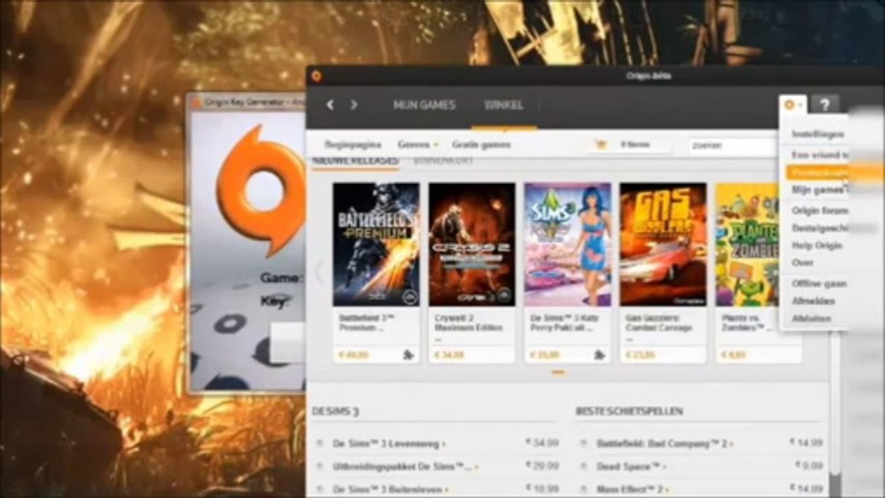Click the Battlefield 3 €49,99 price
885x498 pixels.
(354, 355)
